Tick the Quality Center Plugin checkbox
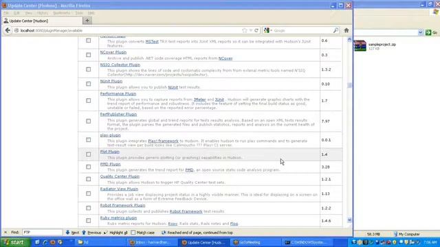This screenshot has width=440, height=247. pyautogui.click(x=89, y=179)
